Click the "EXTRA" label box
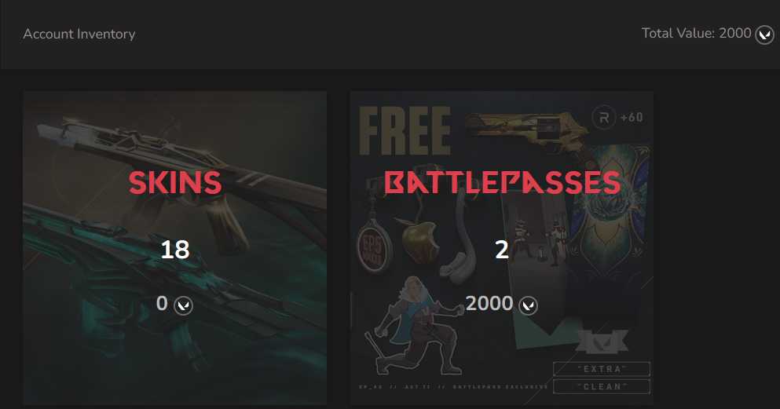The height and width of the screenshot is (409, 780). (x=602, y=369)
